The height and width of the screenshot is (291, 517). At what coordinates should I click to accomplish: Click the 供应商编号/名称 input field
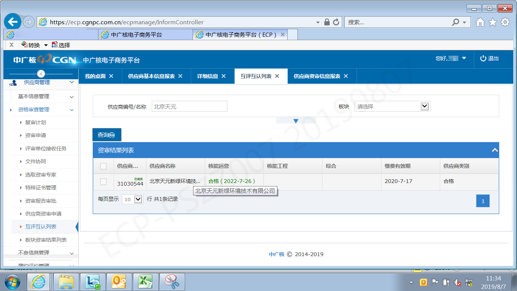tap(190, 106)
